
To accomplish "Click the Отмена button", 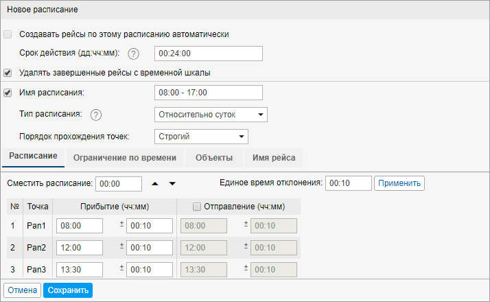I will pyautogui.click(x=23, y=290).
